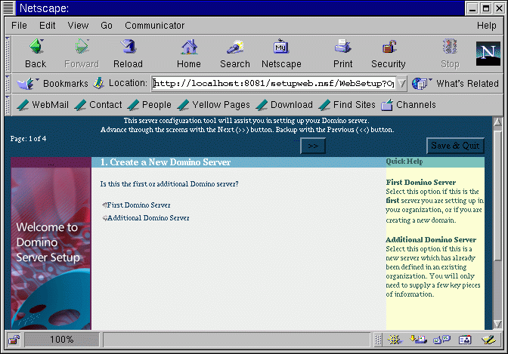This screenshot has height=354, width=508.
Task: Open Contact personal toolbar link
Action: [98, 105]
